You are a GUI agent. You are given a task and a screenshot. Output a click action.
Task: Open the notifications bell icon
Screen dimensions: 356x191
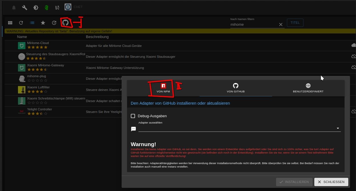pyautogui.click(x=14, y=8)
